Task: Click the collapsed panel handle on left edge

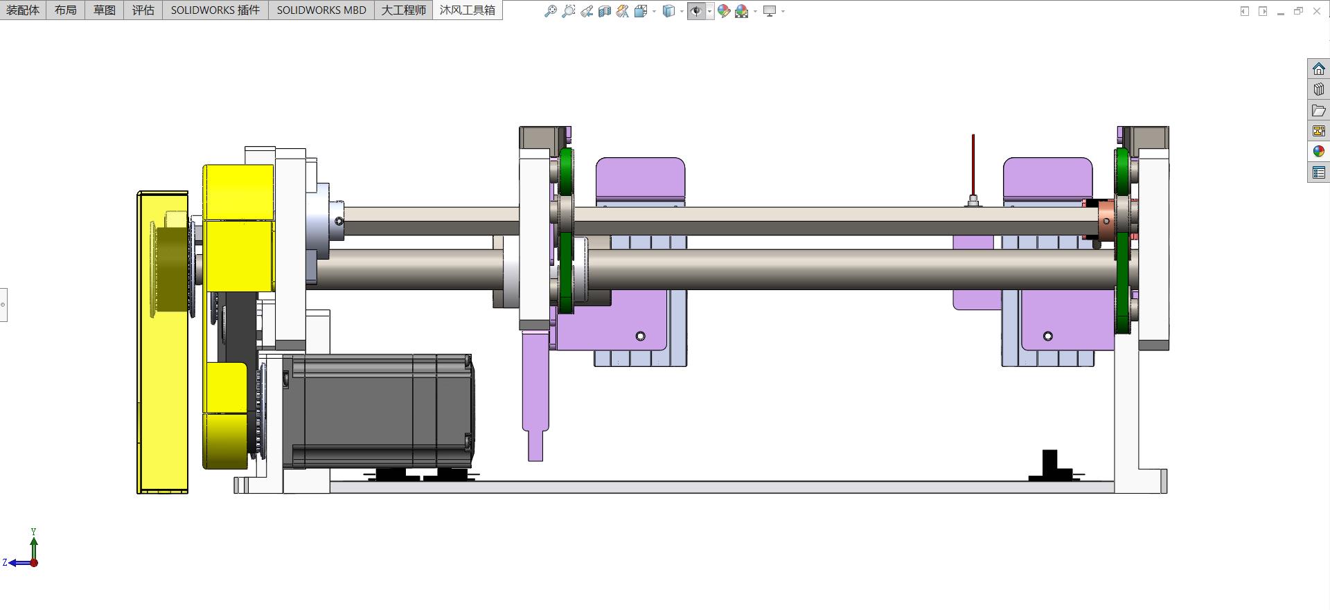Action: (x=3, y=305)
